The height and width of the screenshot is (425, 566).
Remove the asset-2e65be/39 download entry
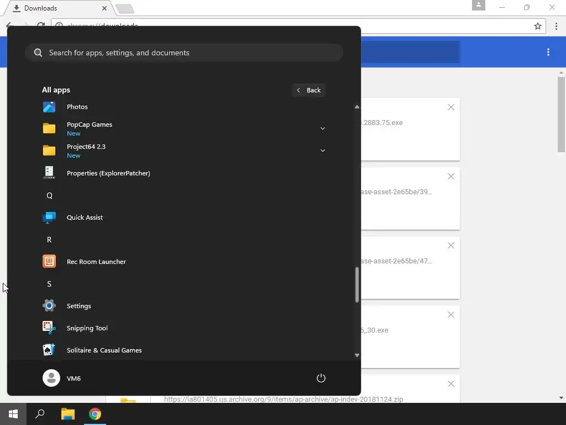[451, 176]
